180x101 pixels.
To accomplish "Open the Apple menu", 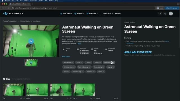I will (x=3, y=1).
